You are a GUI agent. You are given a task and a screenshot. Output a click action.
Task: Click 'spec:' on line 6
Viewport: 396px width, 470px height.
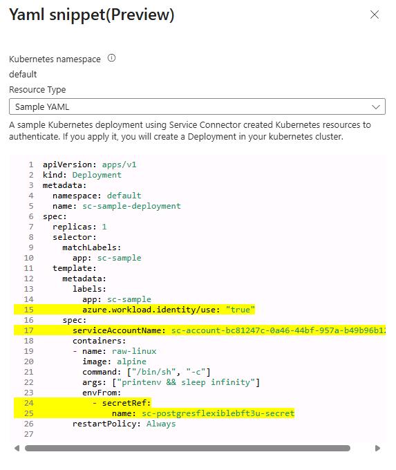pyautogui.click(x=55, y=216)
